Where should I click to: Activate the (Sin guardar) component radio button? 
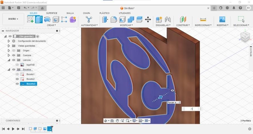click(x=38, y=36)
